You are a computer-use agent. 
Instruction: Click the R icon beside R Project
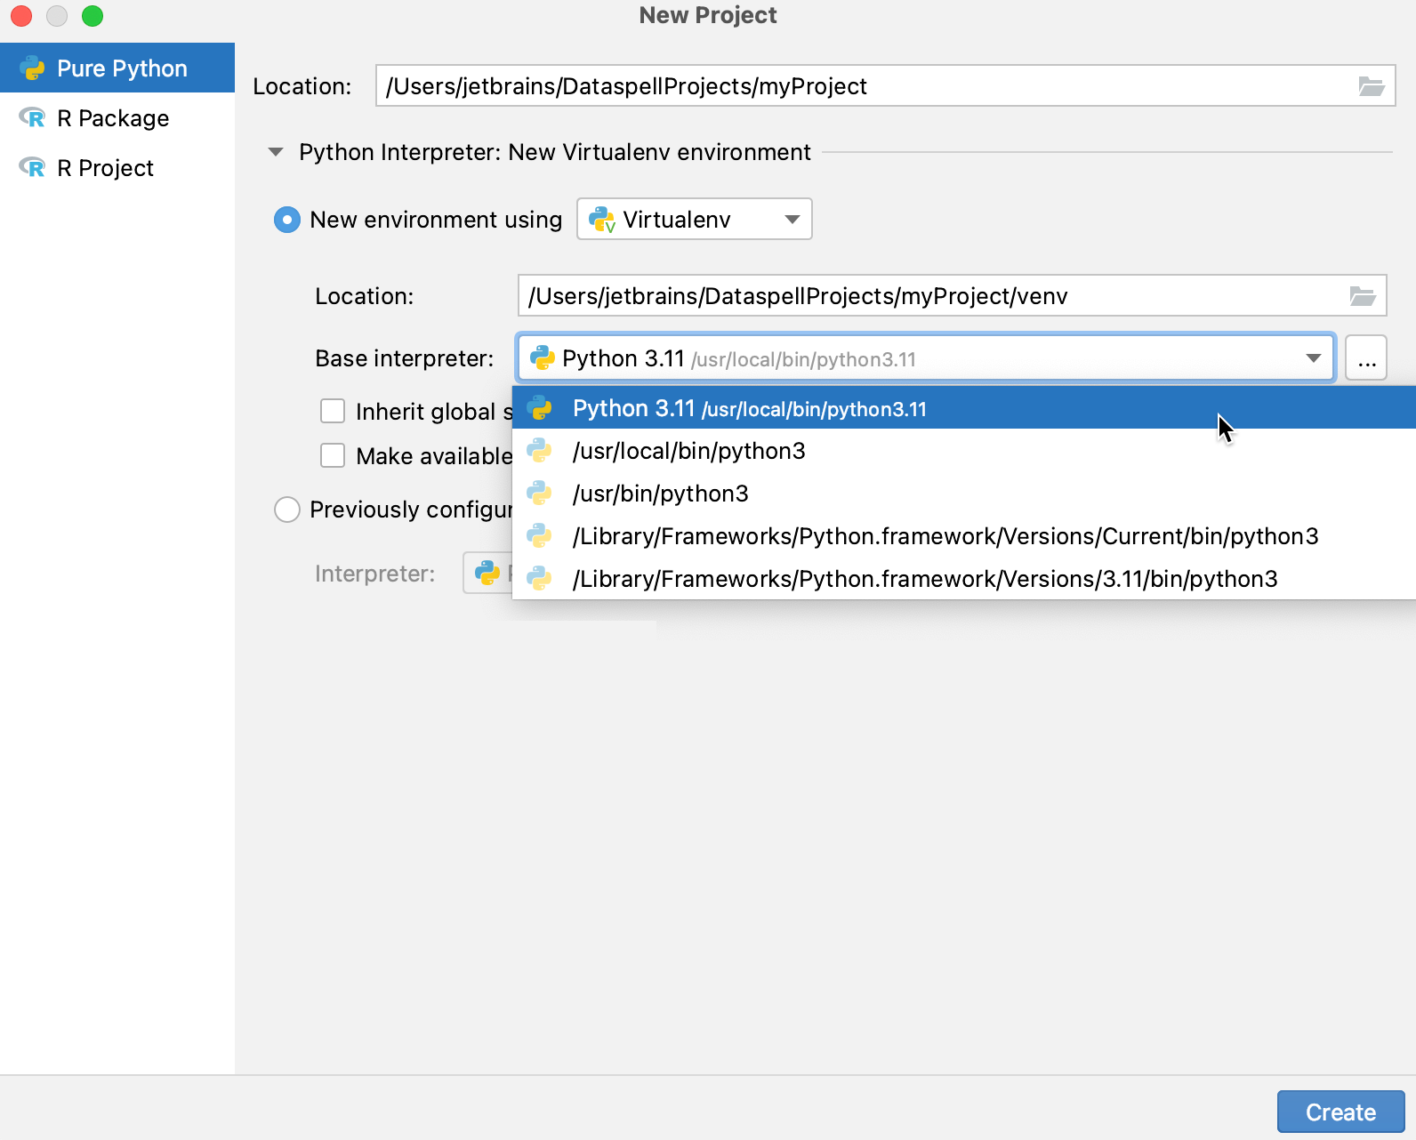click(x=33, y=167)
